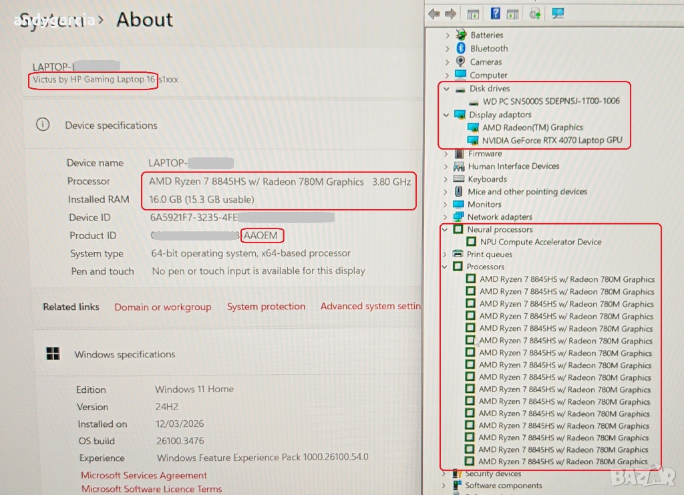The image size is (684, 495).
Task: Collapse the Disk drives category
Action: [447, 88]
